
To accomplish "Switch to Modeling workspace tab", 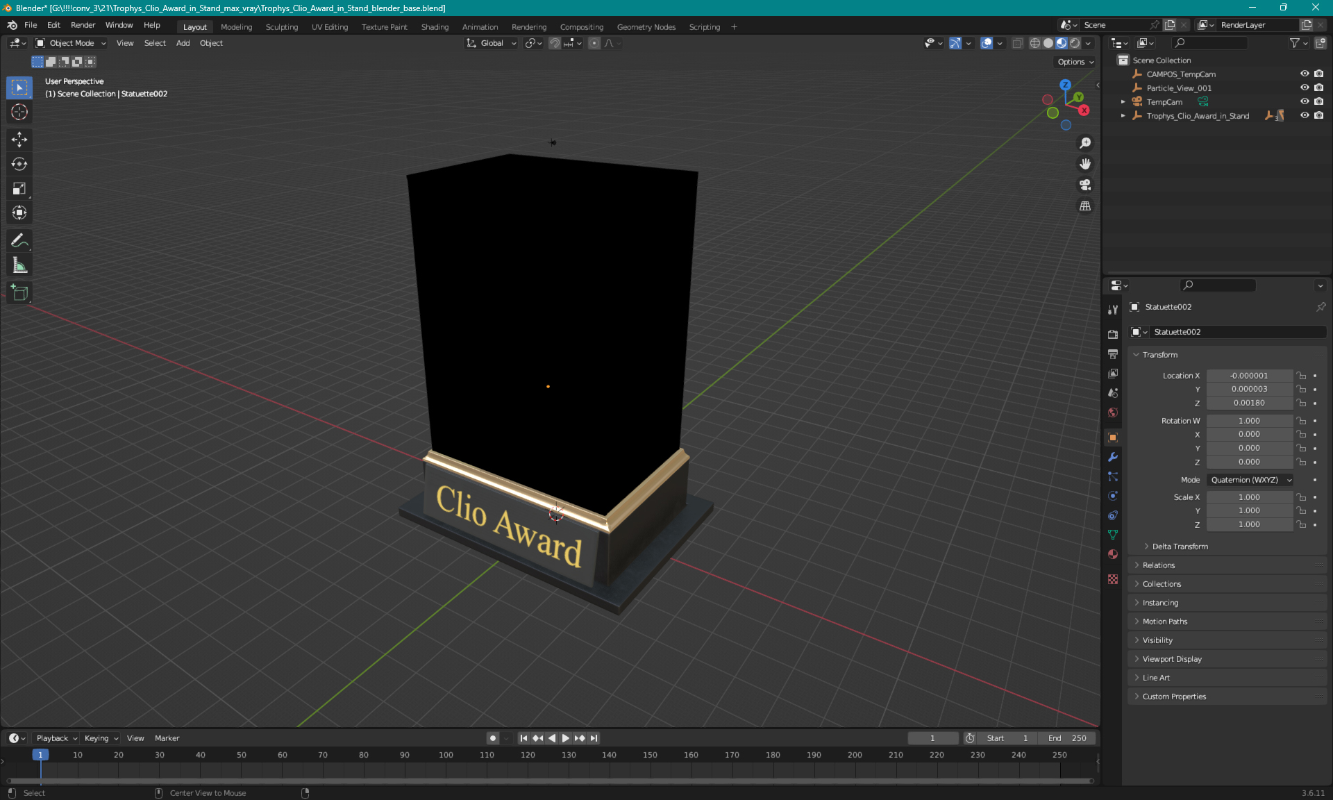I will coord(236,27).
